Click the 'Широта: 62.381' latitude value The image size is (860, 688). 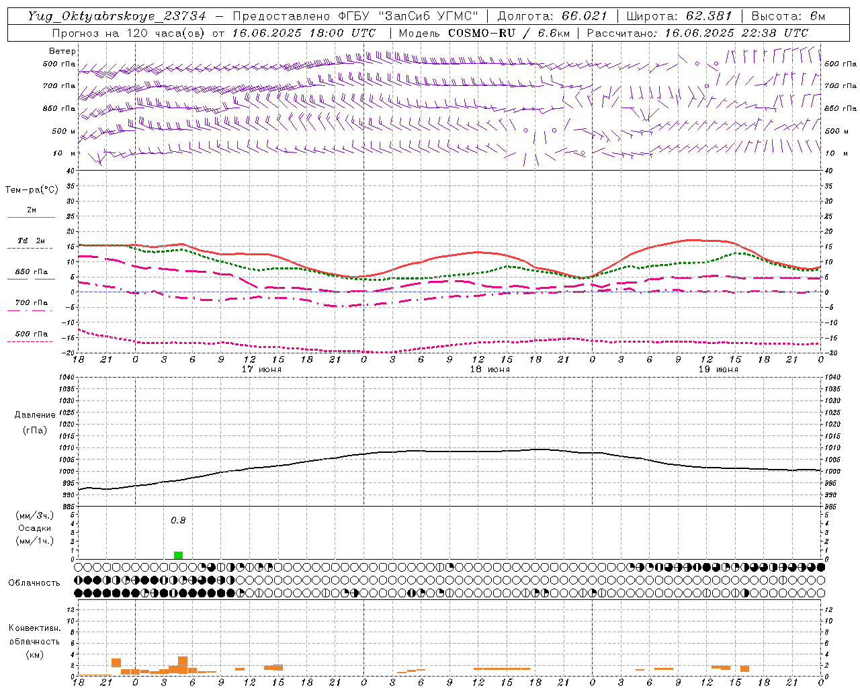tap(679, 16)
